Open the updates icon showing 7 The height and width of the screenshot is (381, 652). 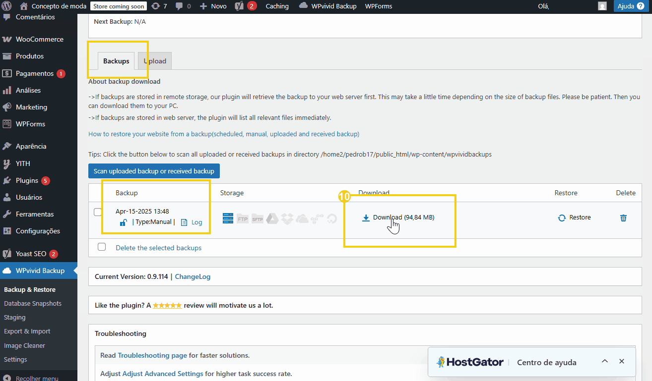155,6
